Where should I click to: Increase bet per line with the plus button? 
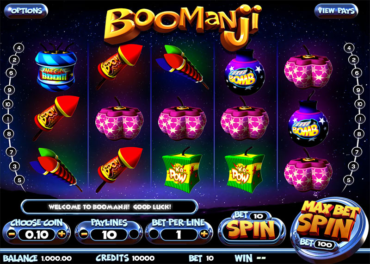coord(204,234)
